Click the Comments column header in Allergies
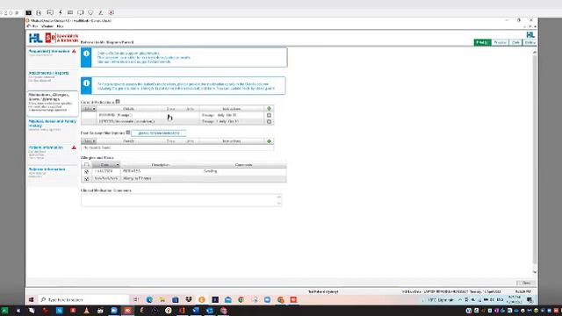Screen dimensions: 562x316 click(244, 165)
